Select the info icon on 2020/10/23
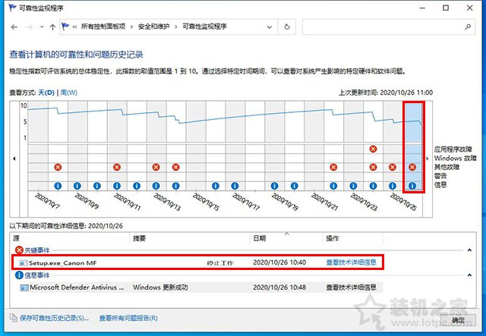Screen dimensions: 486x336 [353, 186]
